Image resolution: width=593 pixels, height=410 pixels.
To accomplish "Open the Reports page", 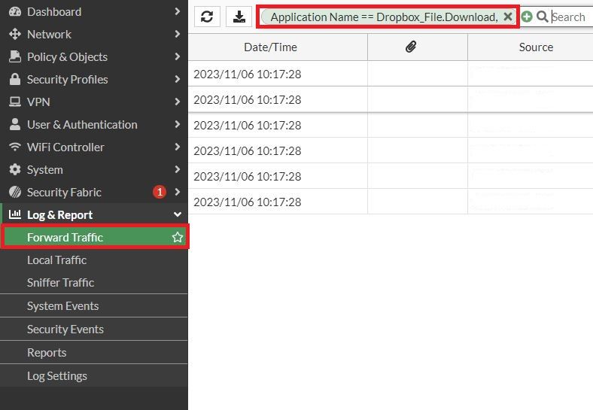I will coord(94,353).
